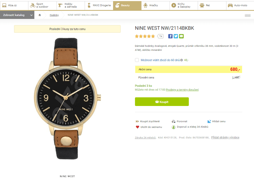Save to list with heart icon

[137, 127]
